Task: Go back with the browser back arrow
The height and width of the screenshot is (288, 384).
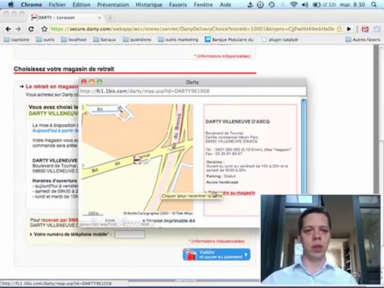Action: 8,29
